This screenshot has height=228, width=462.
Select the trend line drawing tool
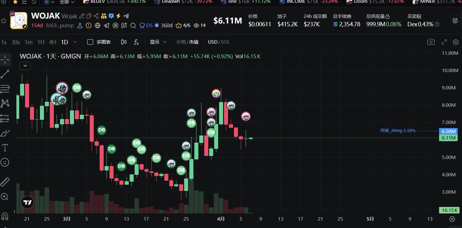[x=5, y=74]
